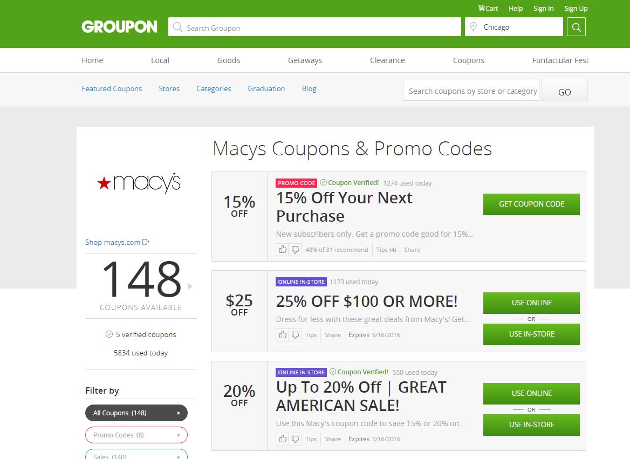Click GO next to coupon search

tap(565, 91)
